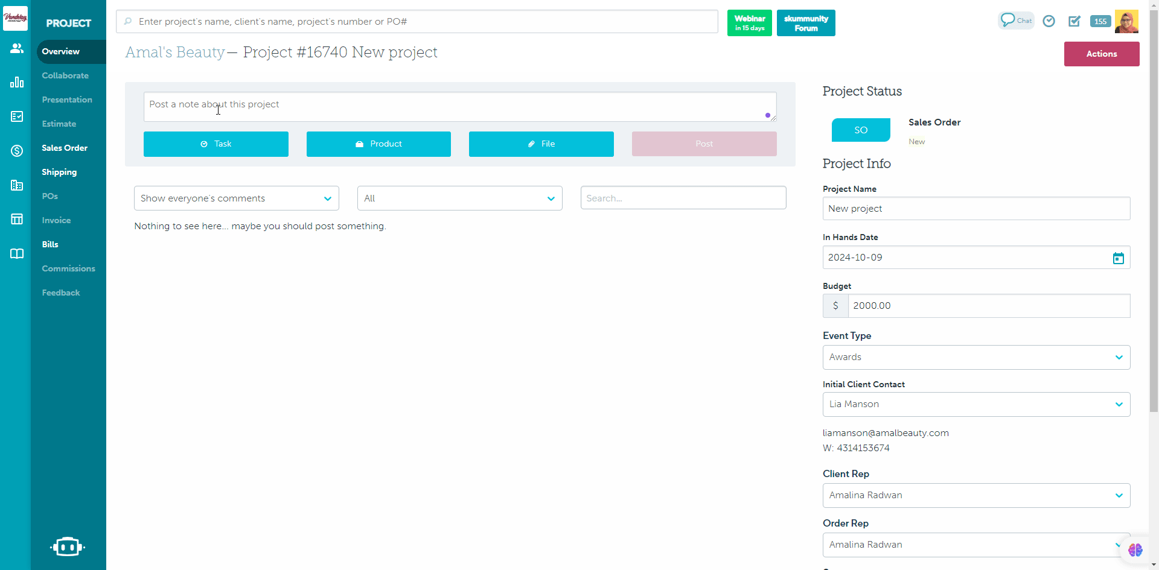Open the open-book icon in sidebar

[x=17, y=254]
